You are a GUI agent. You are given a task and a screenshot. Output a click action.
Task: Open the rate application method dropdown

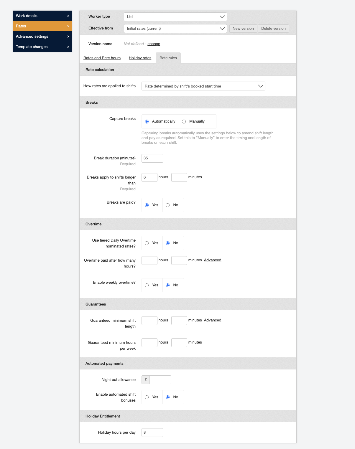pyautogui.click(x=203, y=86)
